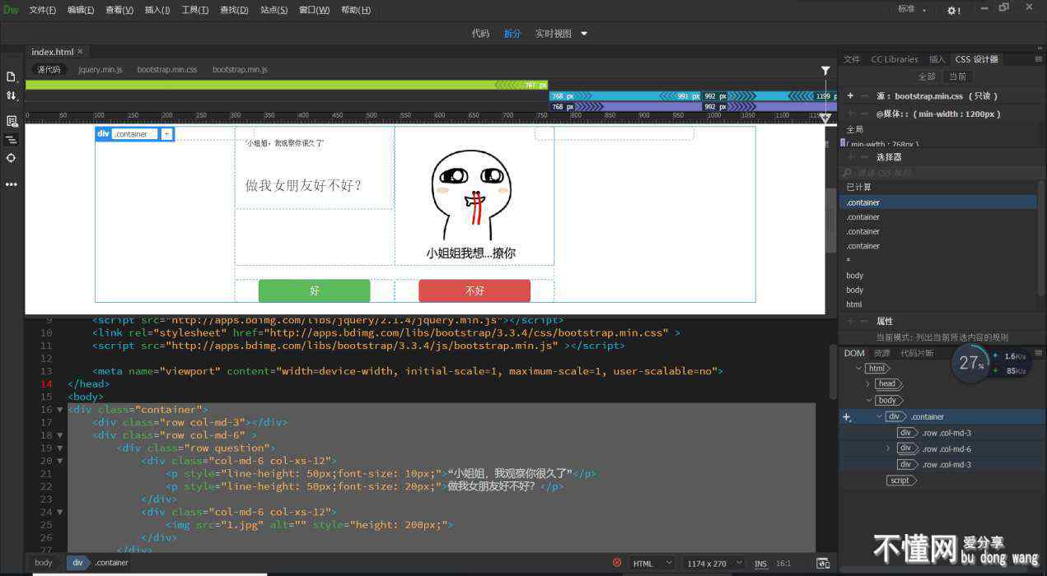
Task: Open related file bootstrap.min.css
Action: tap(167, 70)
